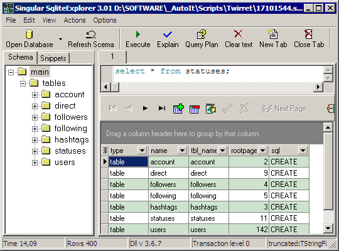Switch to the Schema tab
Viewport: 339px width, 251px height.
pyautogui.click(x=21, y=57)
